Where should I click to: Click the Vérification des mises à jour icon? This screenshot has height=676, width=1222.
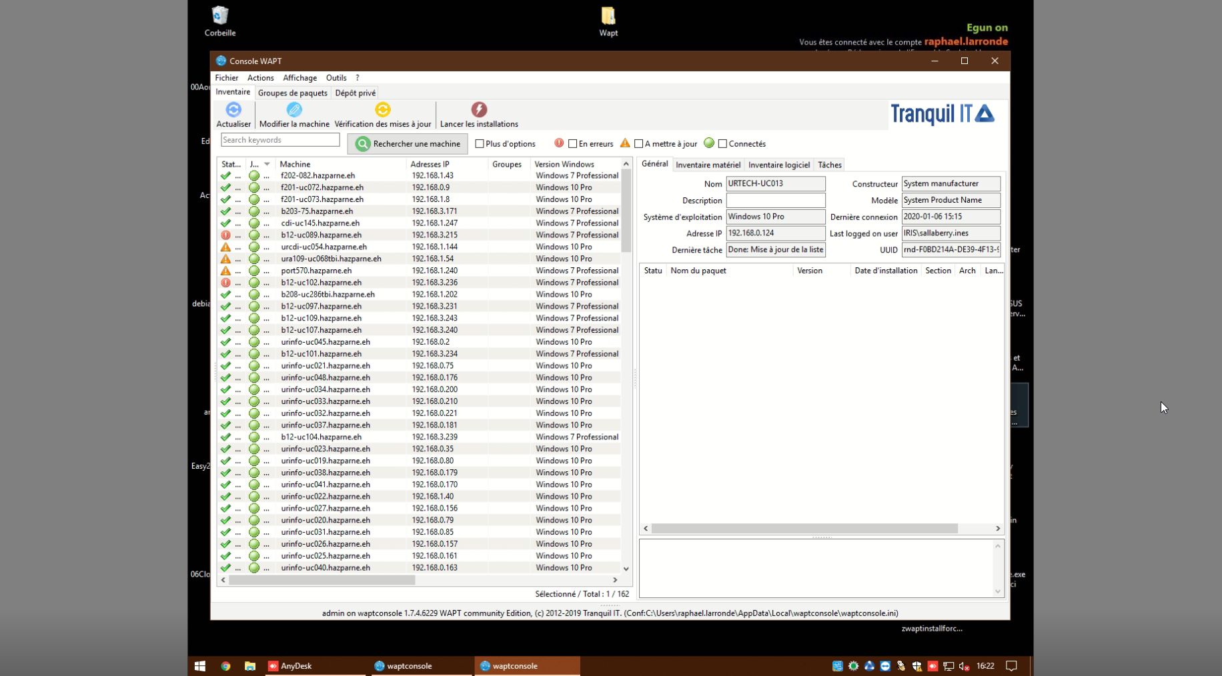click(x=383, y=109)
